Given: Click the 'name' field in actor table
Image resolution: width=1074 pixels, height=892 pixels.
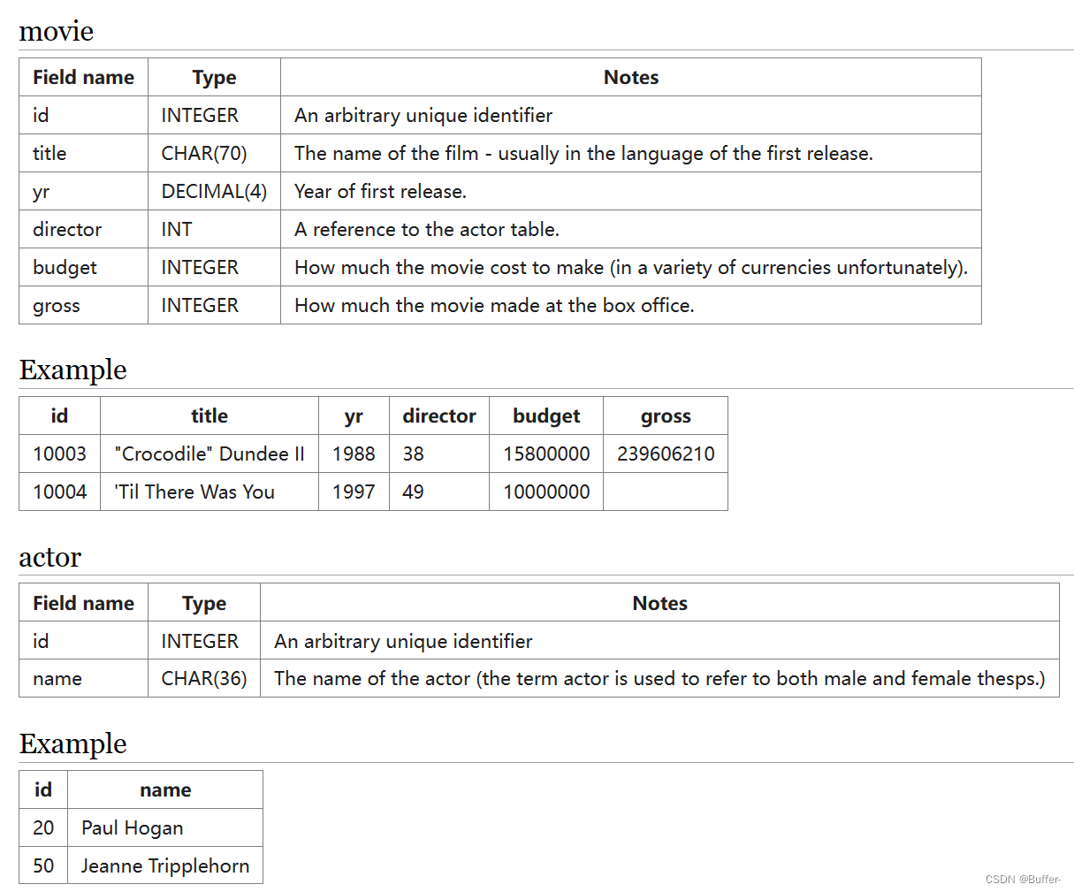Looking at the screenshot, I should [x=83, y=678].
